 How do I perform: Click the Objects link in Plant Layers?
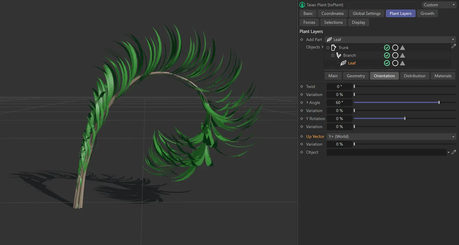tap(313, 47)
